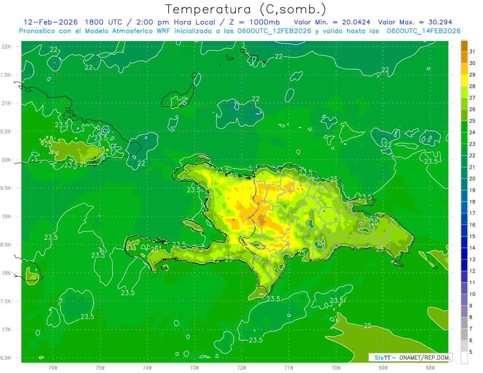
Task: Click the legend label "12" on the color bar
Action: [473, 271]
